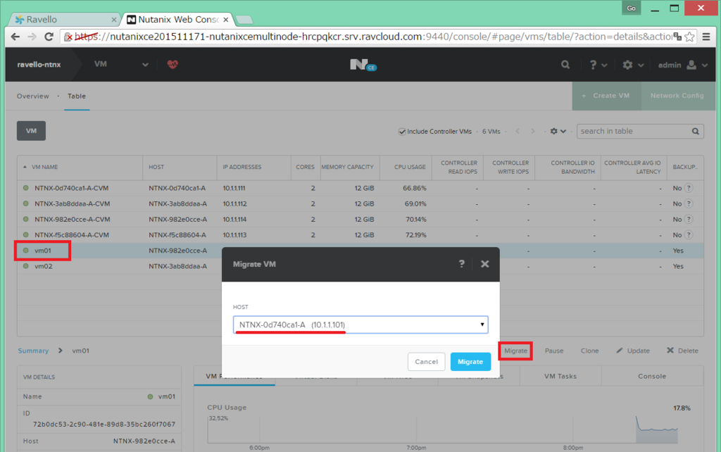Screen dimensions: 721x452
Task: Switch to the Table view
Action: [x=77, y=96]
